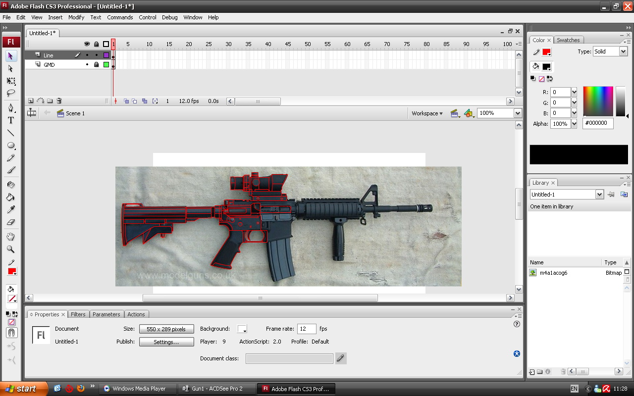Image resolution: width=634 pixels, height=396 pixels.
Task: Switch to the Swatches tab
Action: pos(568,40)
